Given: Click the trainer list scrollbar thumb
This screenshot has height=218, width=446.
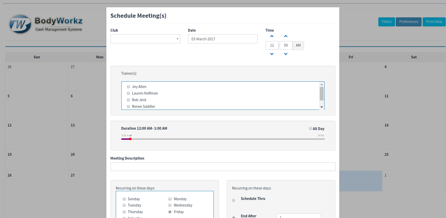Looking at the screenshot, I should point(322,93).
